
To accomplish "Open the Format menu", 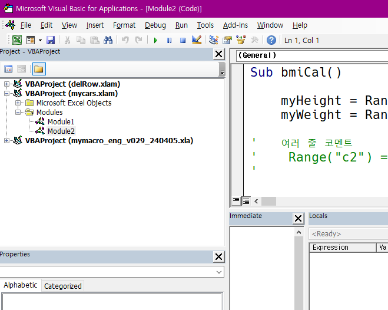I will (124, 25).
